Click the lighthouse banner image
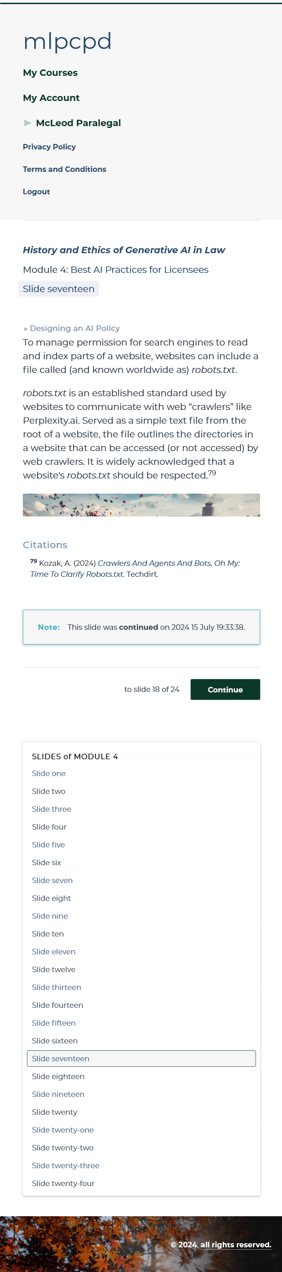The image size is (282, 1272). pyautogui.click(x=141, y=505)
